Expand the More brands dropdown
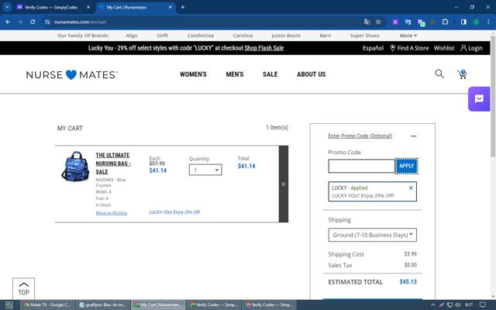Screen dimensions: 496x310 [408, 36]
